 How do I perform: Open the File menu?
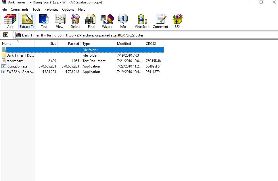(4, 9)
